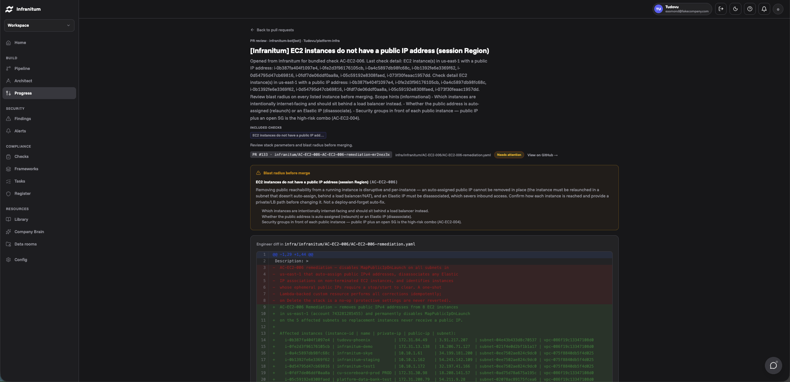Viewport: 790px width, 382px height.
Task: Click diff line 16 with infranitum-skye
Action: (x=434, y=353)
